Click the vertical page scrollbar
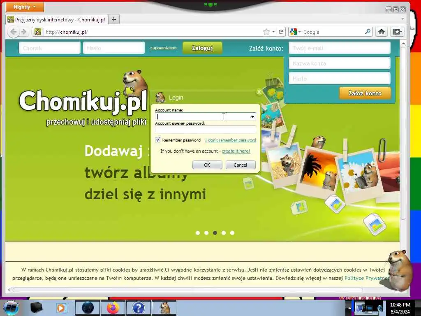The width and height of the screenshot is (421, 316). click(403, 133)
